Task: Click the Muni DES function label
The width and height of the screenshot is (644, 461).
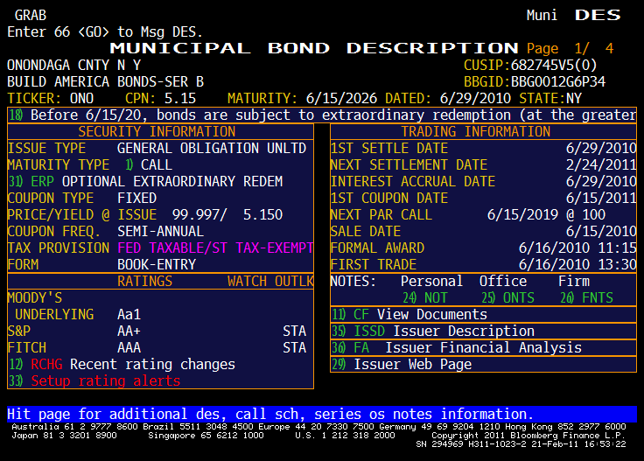Action: point(574,15)
